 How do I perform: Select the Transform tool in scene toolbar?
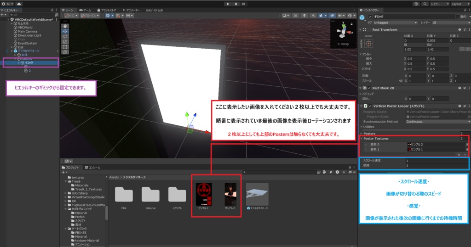65,52
